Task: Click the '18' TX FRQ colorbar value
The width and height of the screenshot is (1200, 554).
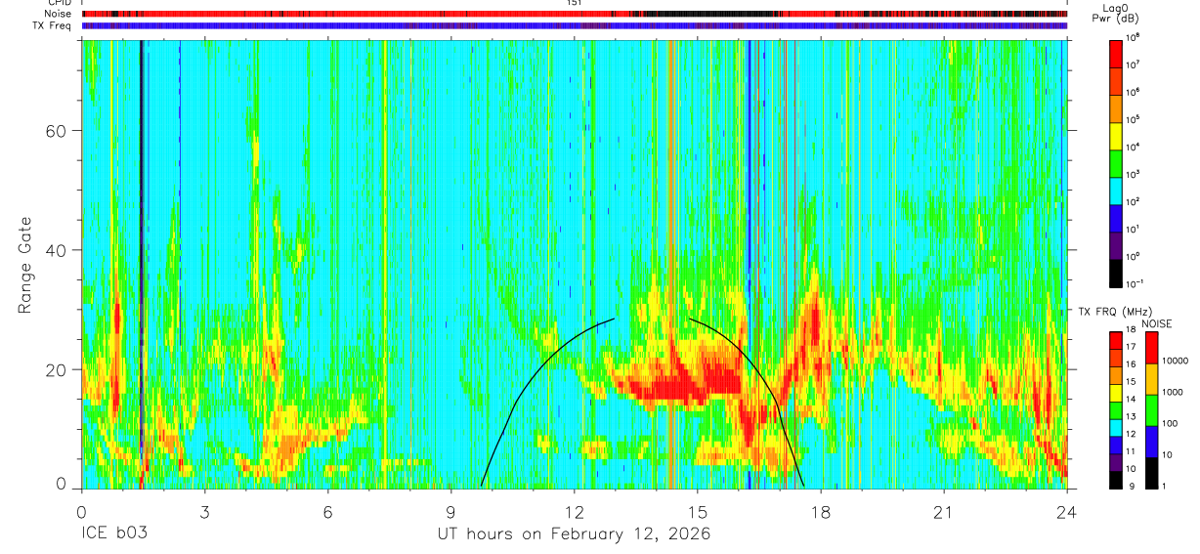Action: (x=1132, y=330)
